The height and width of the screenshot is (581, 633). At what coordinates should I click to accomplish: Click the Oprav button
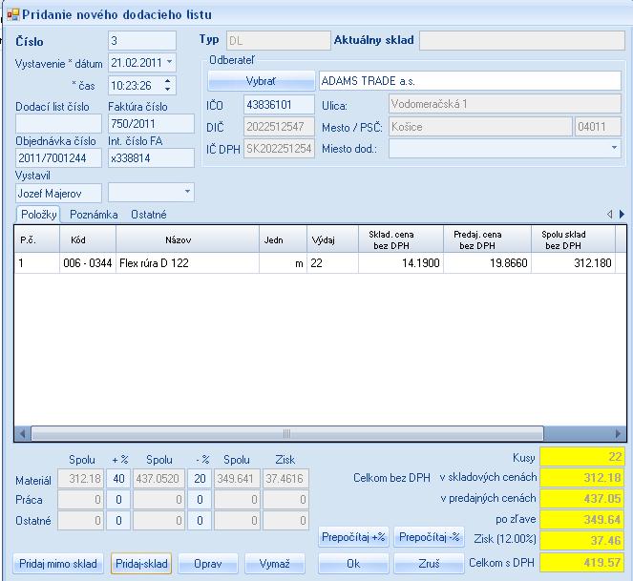pos(208,563)
